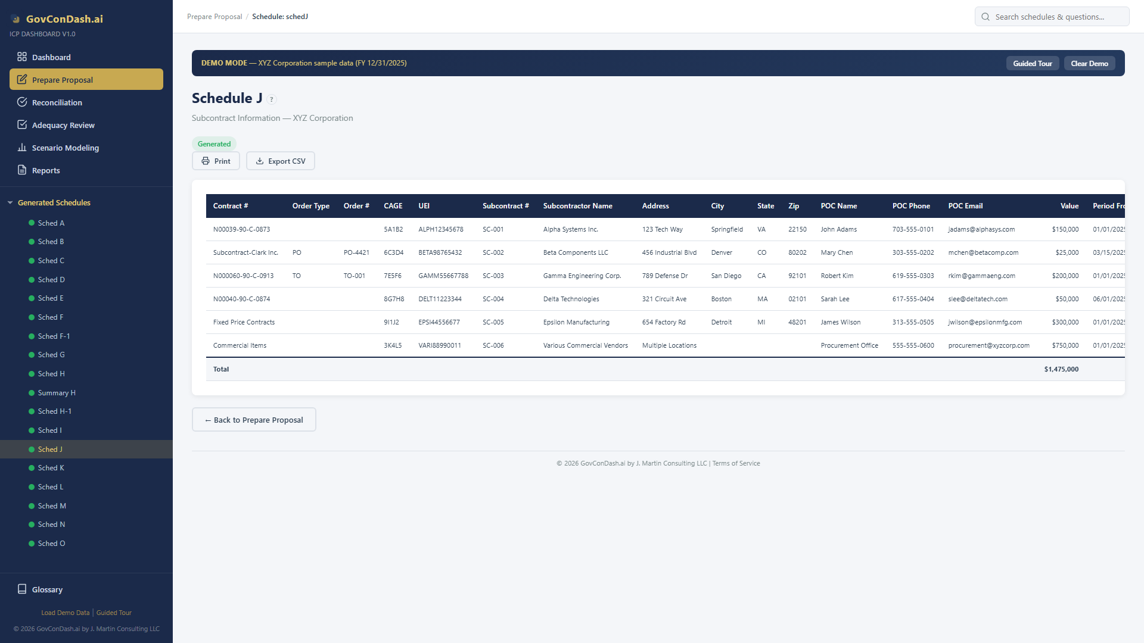1144x643 pixels.
Task: Open Summary H from the sidebar list
Action: tap(56, 392)
